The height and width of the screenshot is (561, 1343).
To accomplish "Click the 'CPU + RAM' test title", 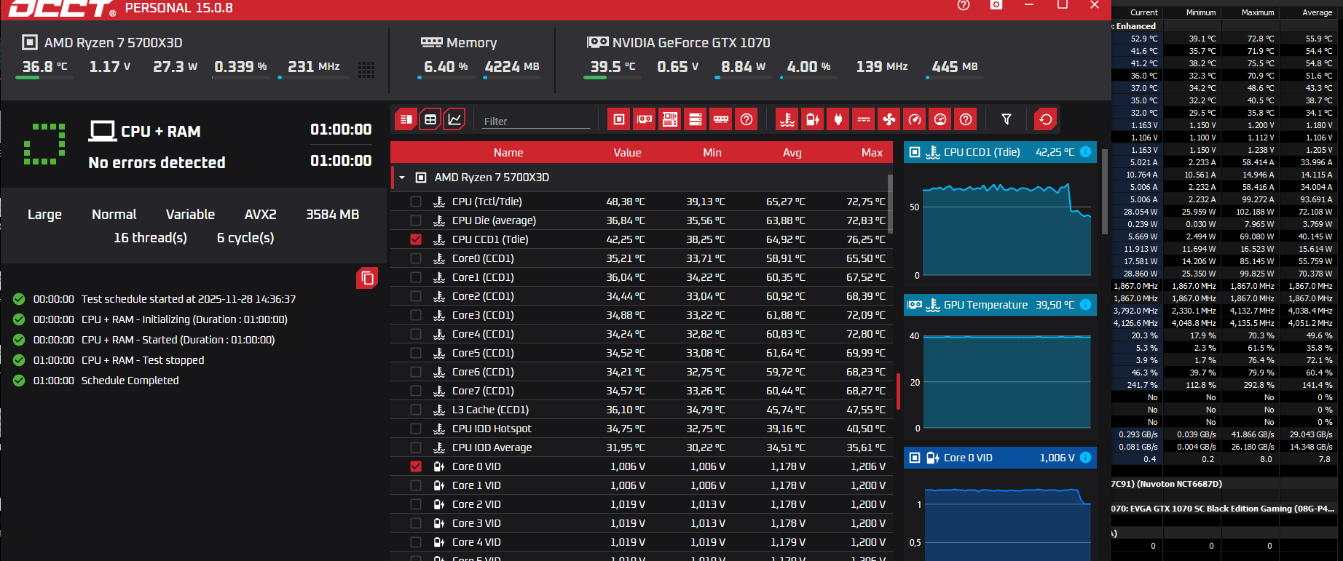I will tap(161, 132).
